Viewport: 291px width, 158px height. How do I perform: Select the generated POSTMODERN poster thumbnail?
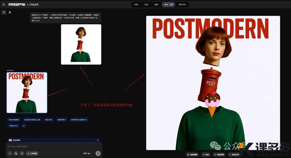27,93
